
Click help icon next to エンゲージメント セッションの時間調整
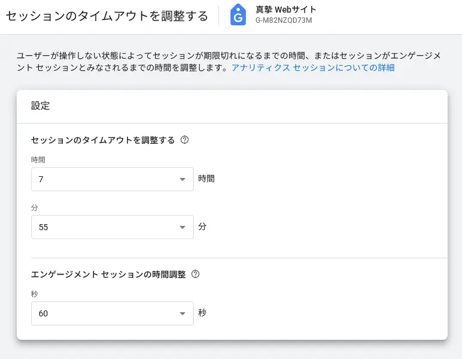pyautogui.click(x=195, y=274)
